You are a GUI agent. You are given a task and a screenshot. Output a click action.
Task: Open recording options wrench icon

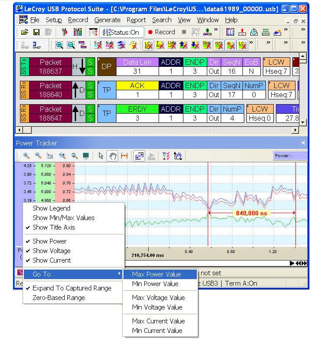coord(64,32)
